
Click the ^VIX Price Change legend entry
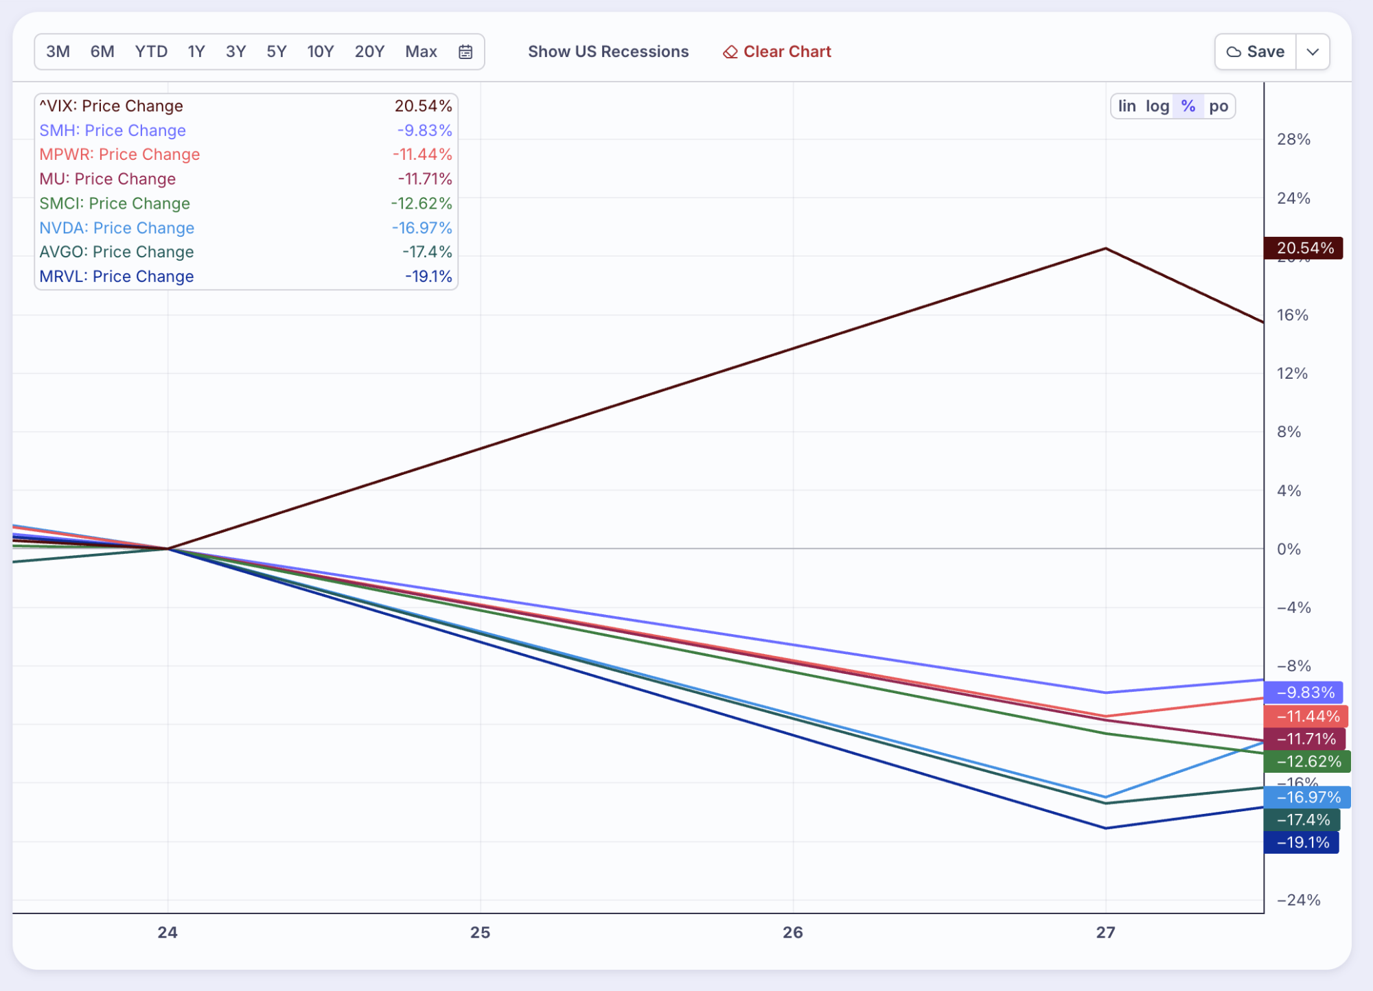111,106
